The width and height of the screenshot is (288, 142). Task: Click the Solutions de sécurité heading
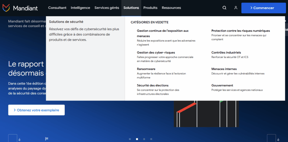(x=66, y=22)
